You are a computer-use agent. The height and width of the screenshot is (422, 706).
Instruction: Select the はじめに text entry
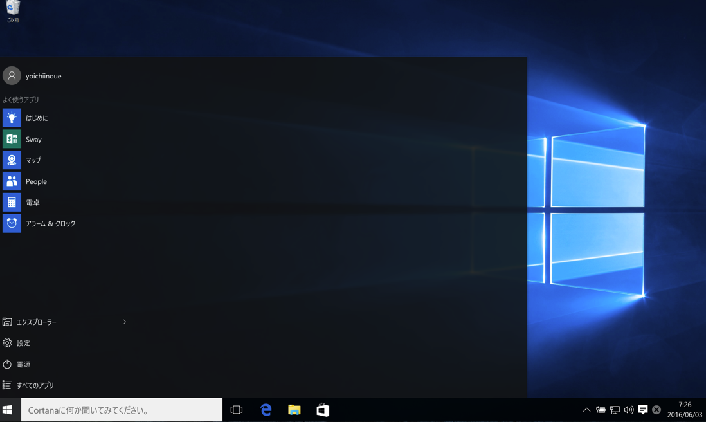37,118
